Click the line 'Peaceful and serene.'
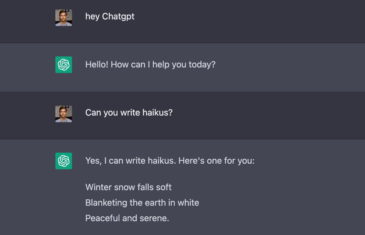The width and height of the screenshot is (365, 235). point(127,218)
